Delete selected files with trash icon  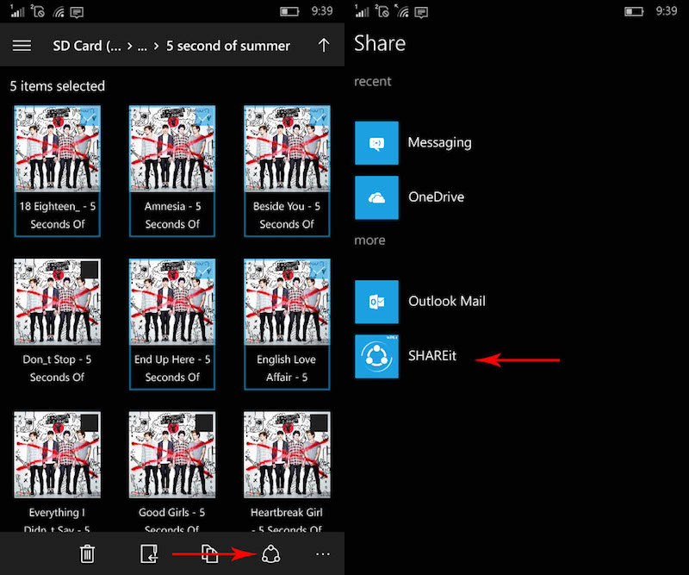[87, 553]
